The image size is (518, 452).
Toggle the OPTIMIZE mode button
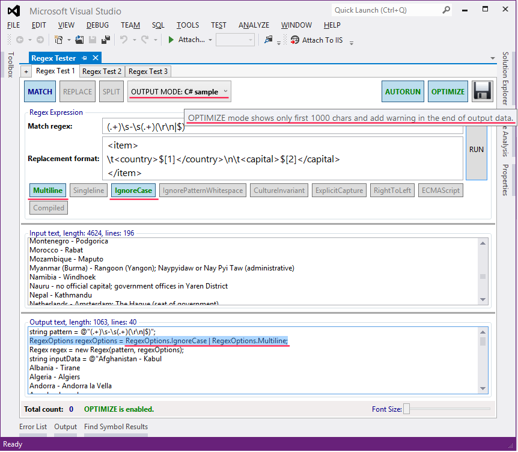coord(448,91)
